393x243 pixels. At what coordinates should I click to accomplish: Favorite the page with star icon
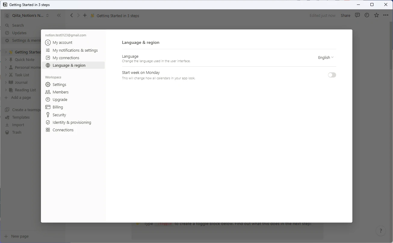[376, 15]
